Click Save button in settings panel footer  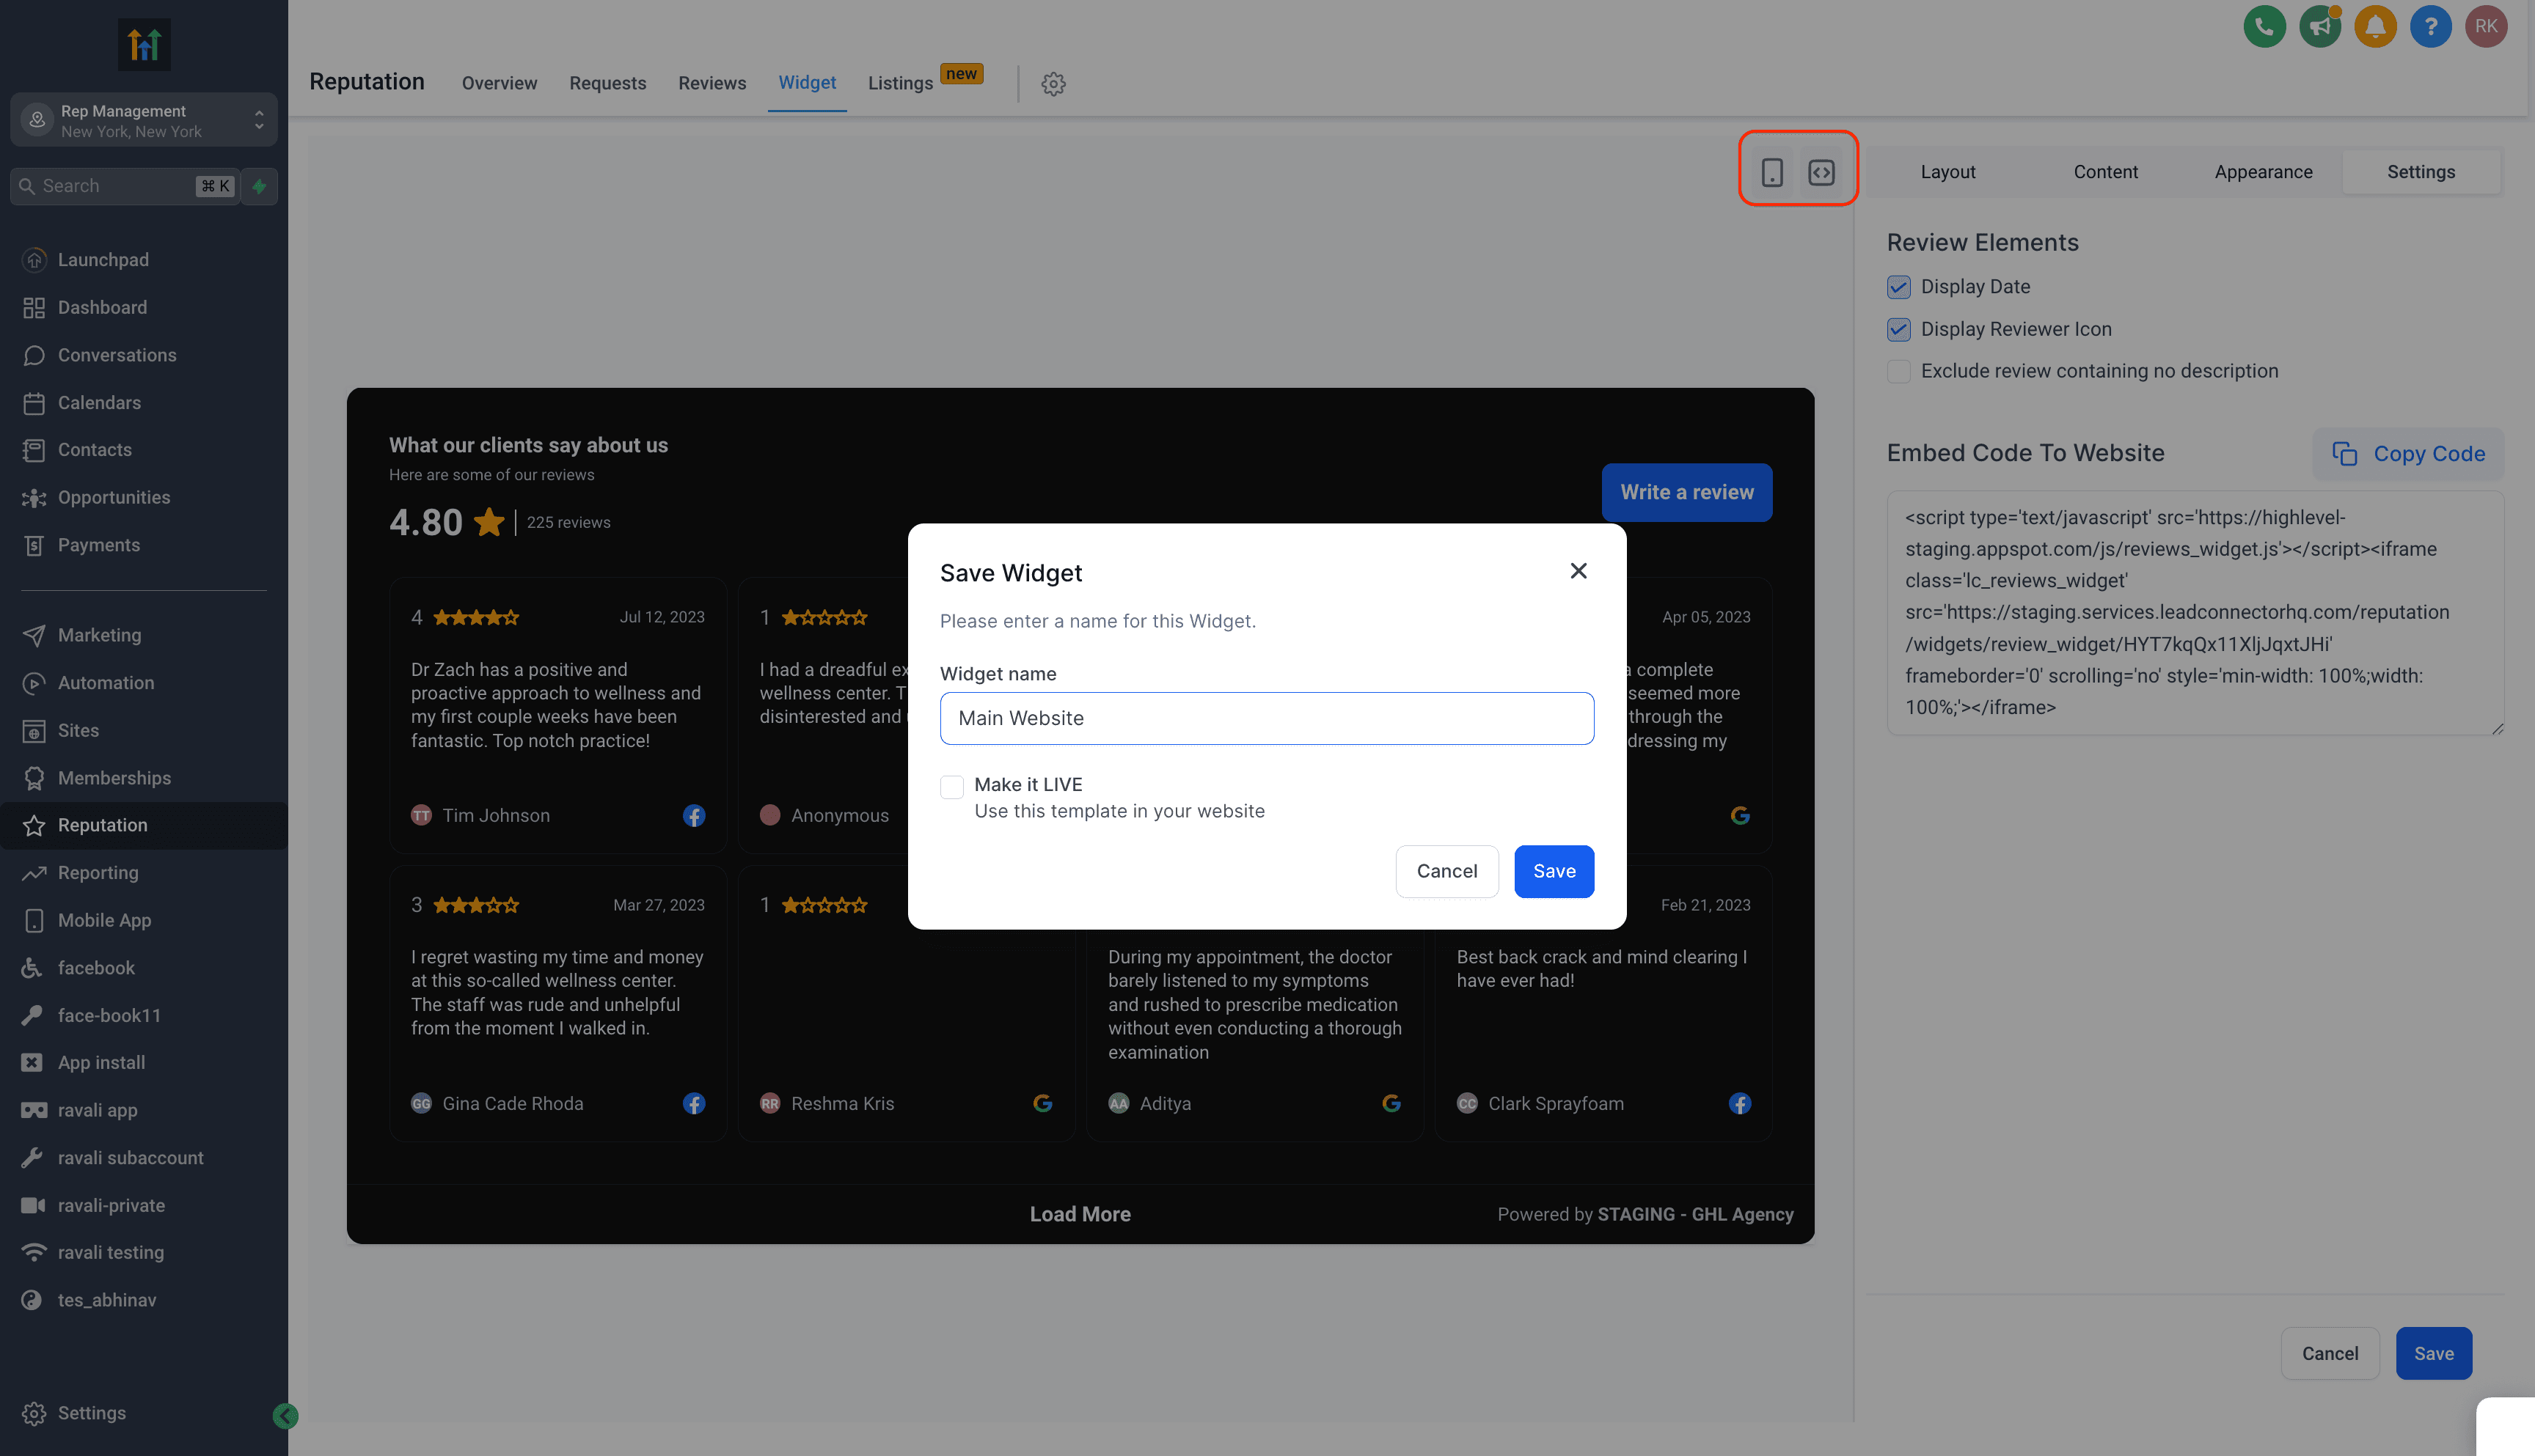coord(2433,1353)
